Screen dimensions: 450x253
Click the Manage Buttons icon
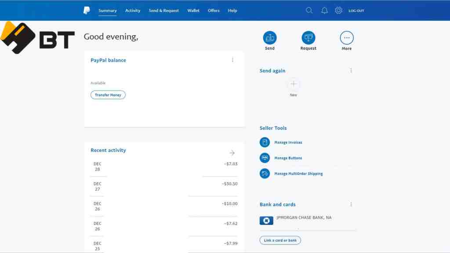click(265, 158)
